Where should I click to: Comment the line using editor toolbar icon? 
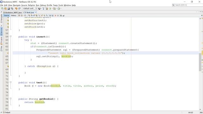click(x=61, y=16)
